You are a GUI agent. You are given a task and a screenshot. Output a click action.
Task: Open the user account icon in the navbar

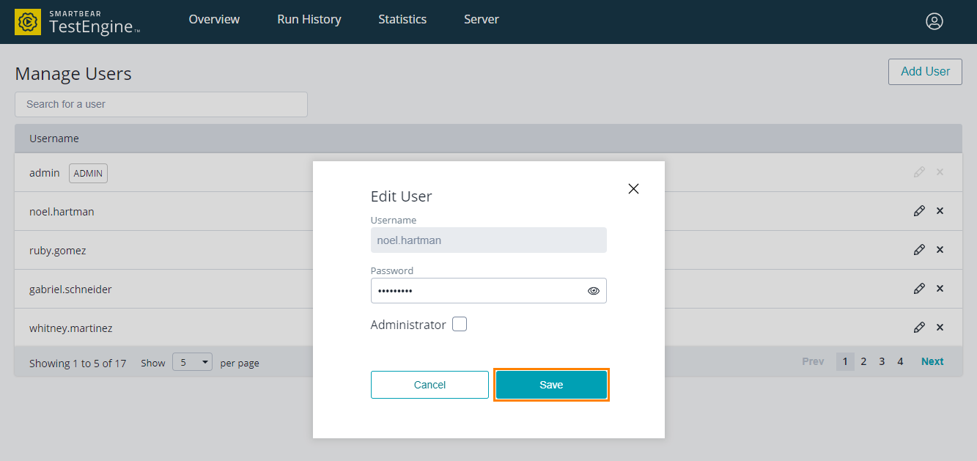[934, 21]
